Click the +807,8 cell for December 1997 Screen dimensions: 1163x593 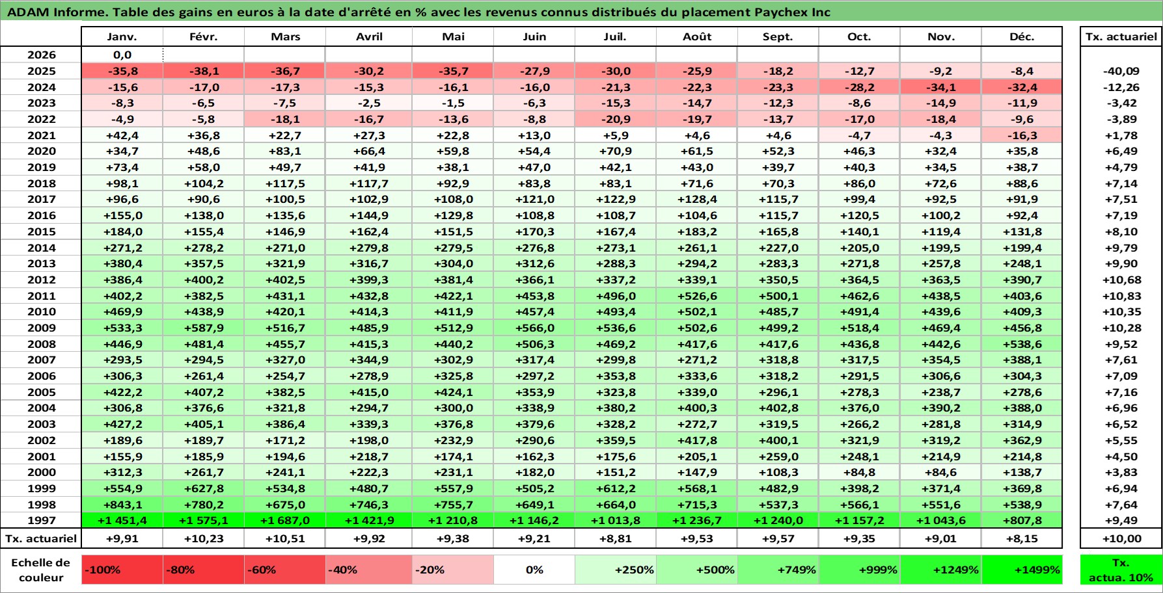click(1022, 520)
